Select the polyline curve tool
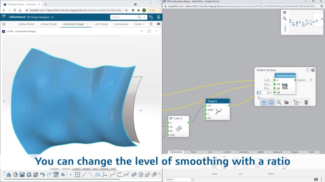 [112, 175]
